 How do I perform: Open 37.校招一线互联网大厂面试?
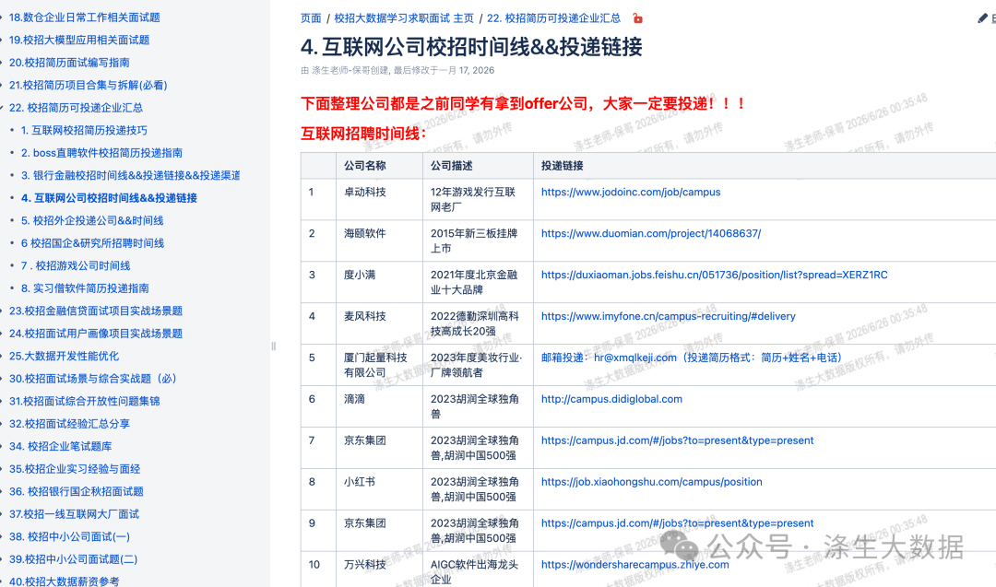click(75, 514)
